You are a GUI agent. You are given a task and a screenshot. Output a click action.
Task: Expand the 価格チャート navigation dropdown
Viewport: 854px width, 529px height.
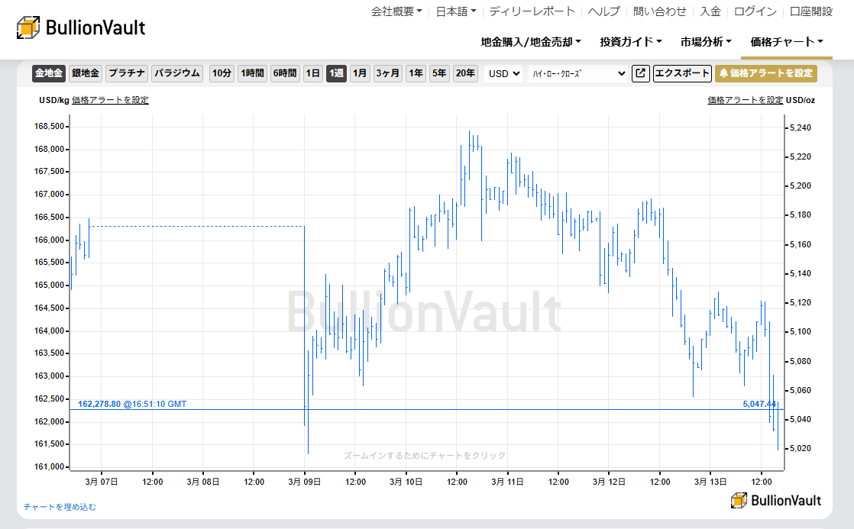(x=787, y=42)
